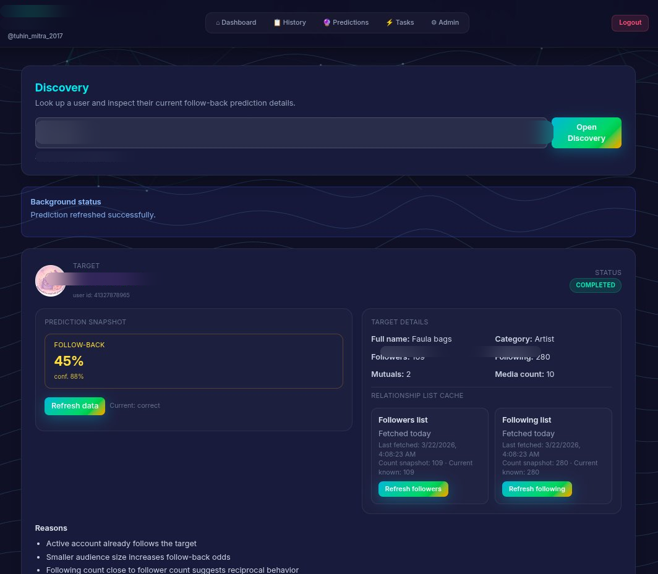Click the 'Media count: 10' detail
Screen dimensions: 658x574
[x=524, y=374]
